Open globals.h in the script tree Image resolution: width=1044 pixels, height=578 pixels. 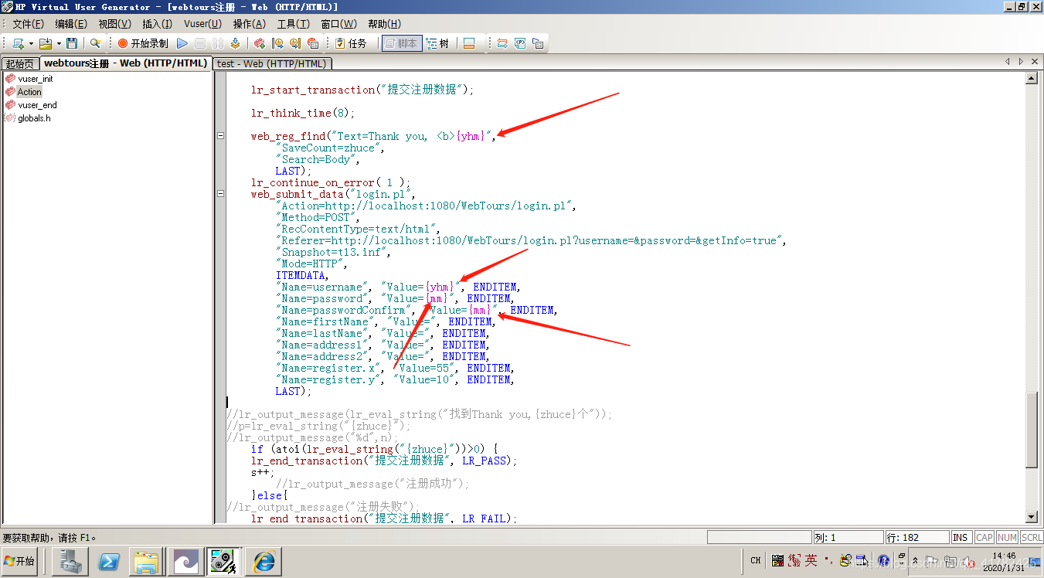[x=34, y=118]
